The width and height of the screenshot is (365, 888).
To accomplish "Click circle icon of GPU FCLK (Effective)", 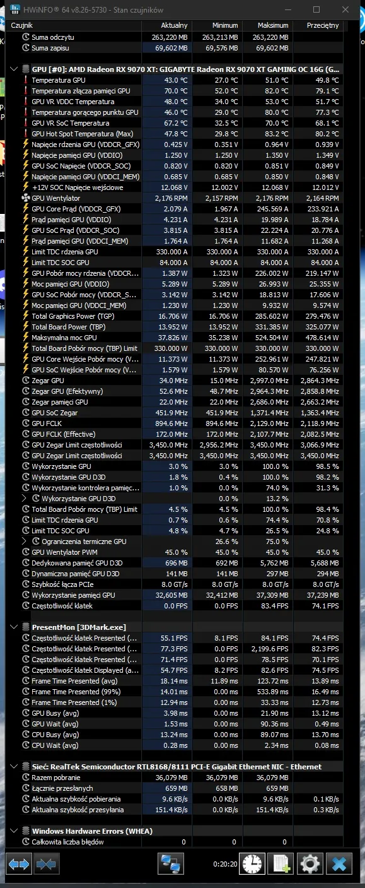I will [x=26, y=434].
